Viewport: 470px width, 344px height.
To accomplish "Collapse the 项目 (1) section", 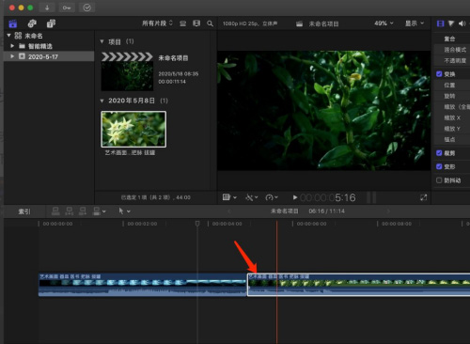I will click(102, 41).
